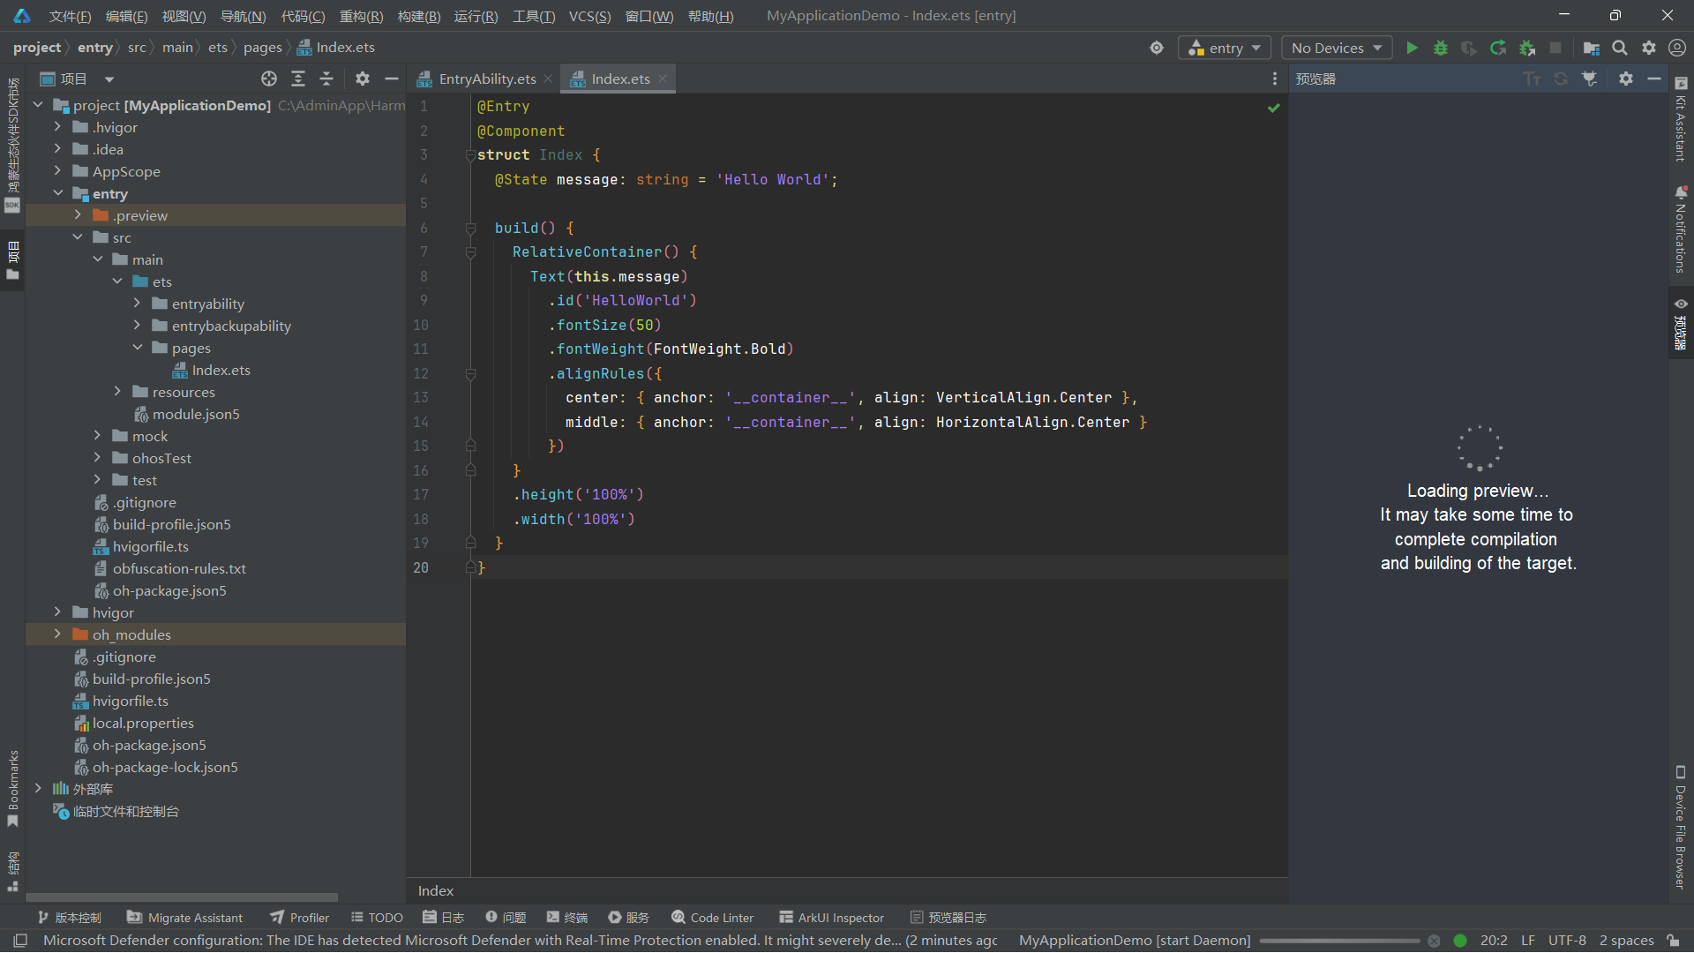This screenshot has width=1694, height=953.
Task: Click the previewer Tt font size icon
Action: [x=1532, y=79]
